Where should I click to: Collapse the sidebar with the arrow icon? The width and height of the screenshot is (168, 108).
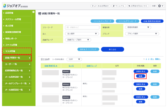(33, 12)
